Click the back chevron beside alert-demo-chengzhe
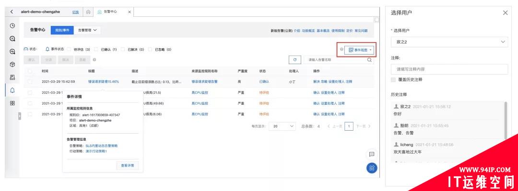The width and height of the screenshot is (518, 191). (12, 12)
